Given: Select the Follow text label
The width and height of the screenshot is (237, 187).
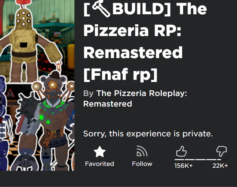Looking at the screenshot, I should pyautogui.click(x=142, y=164).
